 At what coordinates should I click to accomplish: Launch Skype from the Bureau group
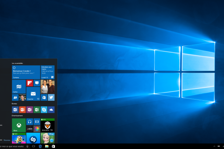pyautogui.click(x=44, y=110)
